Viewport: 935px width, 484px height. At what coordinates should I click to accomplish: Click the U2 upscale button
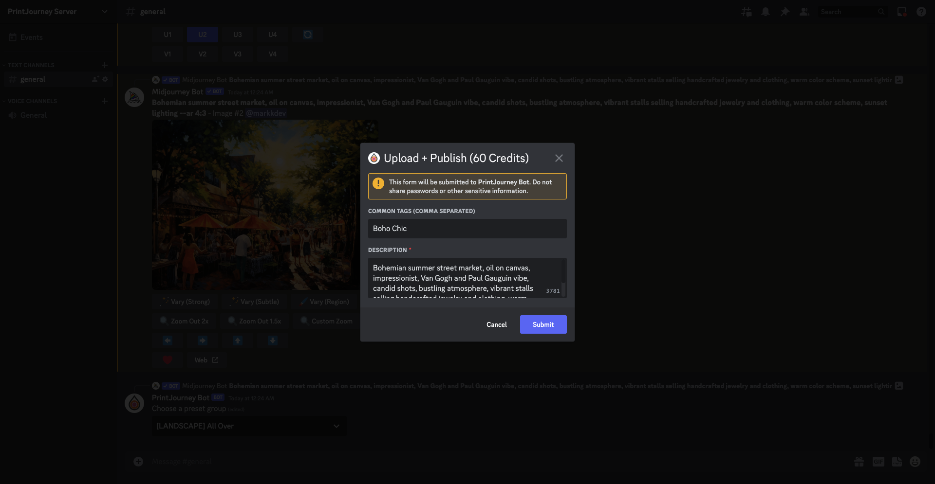coord(203,35)
